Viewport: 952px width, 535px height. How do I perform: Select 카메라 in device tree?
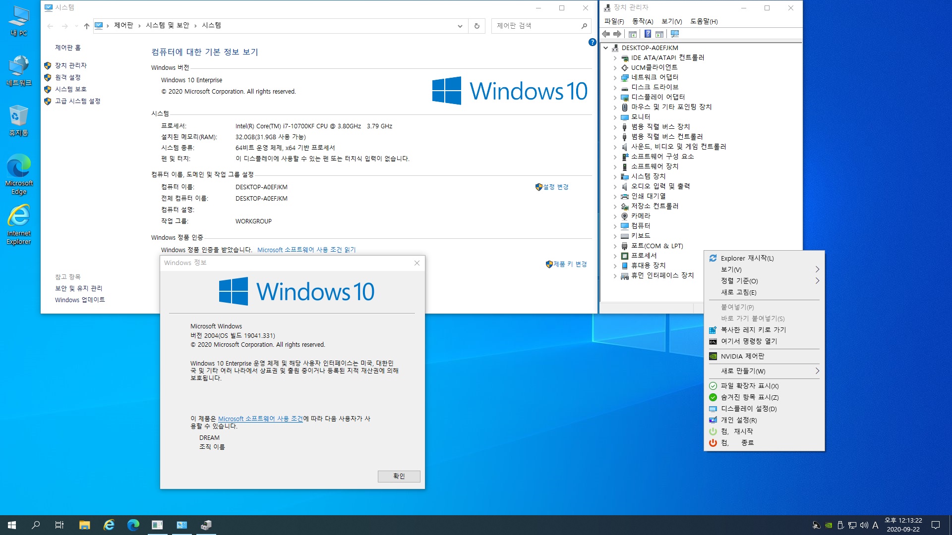pos(641,216)
